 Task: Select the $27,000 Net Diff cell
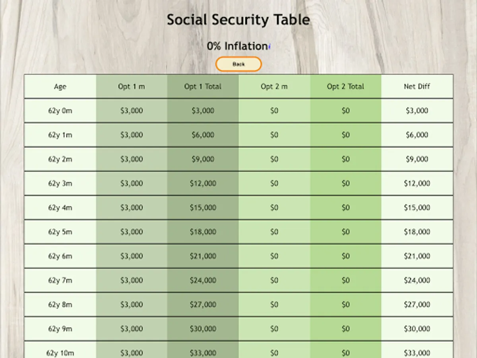(417, 305)
